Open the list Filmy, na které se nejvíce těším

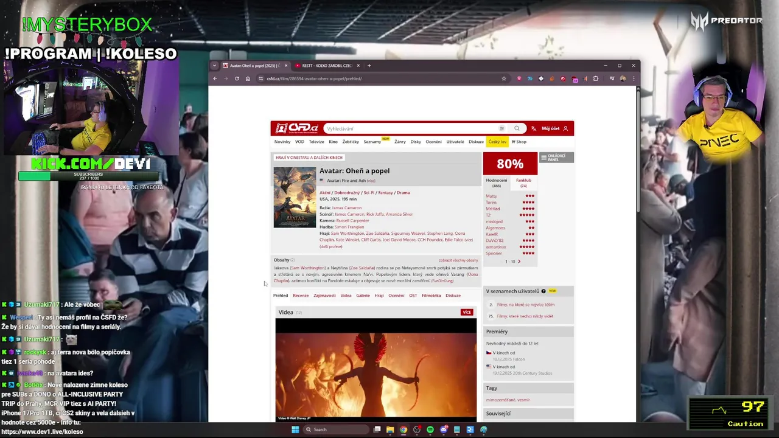pos(526,305)
